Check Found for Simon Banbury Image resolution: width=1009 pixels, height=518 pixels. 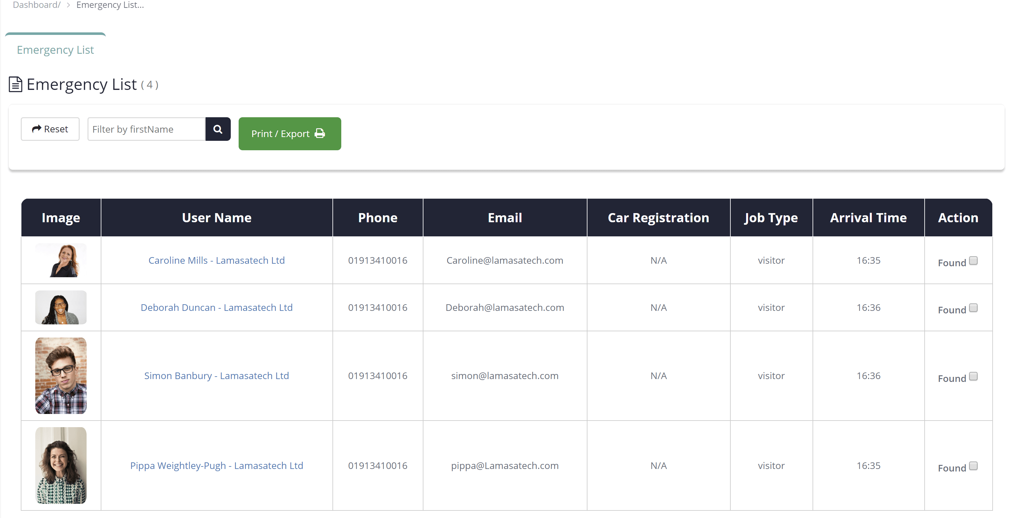point(973,377)
